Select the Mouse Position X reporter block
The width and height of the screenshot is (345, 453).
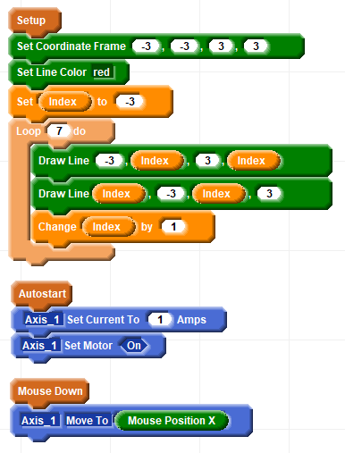coord(172,421)
